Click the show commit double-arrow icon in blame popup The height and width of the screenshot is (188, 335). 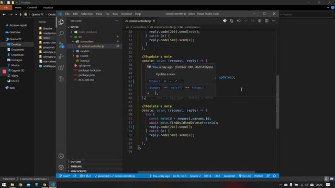coord(165,81)
